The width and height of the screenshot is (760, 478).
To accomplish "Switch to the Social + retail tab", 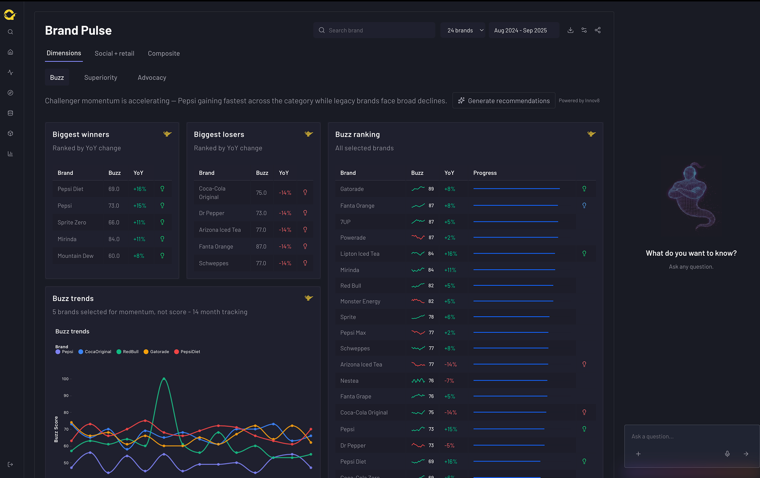I will (114, 53).
